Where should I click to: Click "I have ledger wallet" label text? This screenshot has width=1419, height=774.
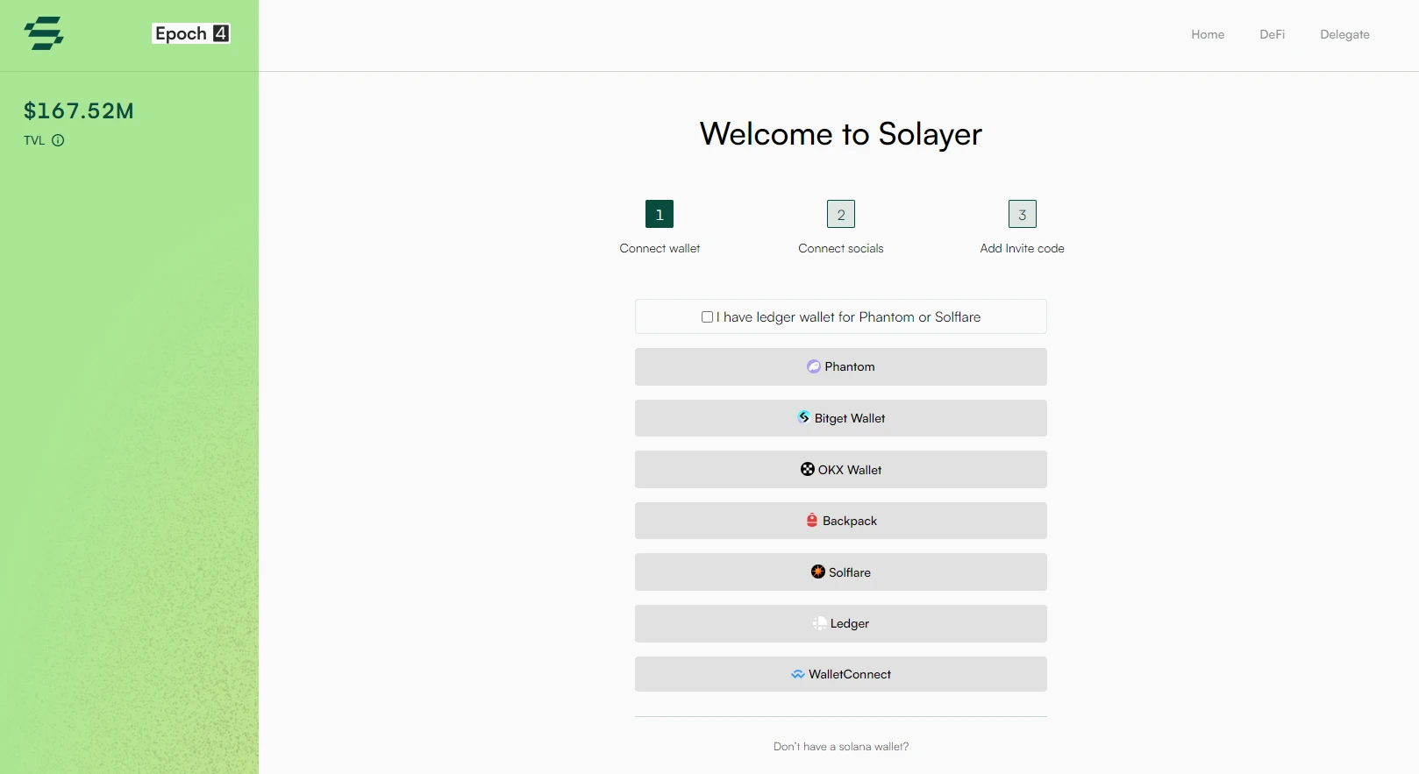[849, 317]
